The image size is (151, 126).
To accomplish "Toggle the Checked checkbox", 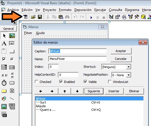I will point(36,82).
